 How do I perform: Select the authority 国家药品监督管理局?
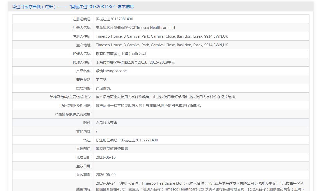pyautogui.click(x=112, y=149)
